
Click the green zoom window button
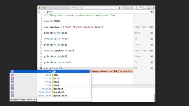pos(45,8)
